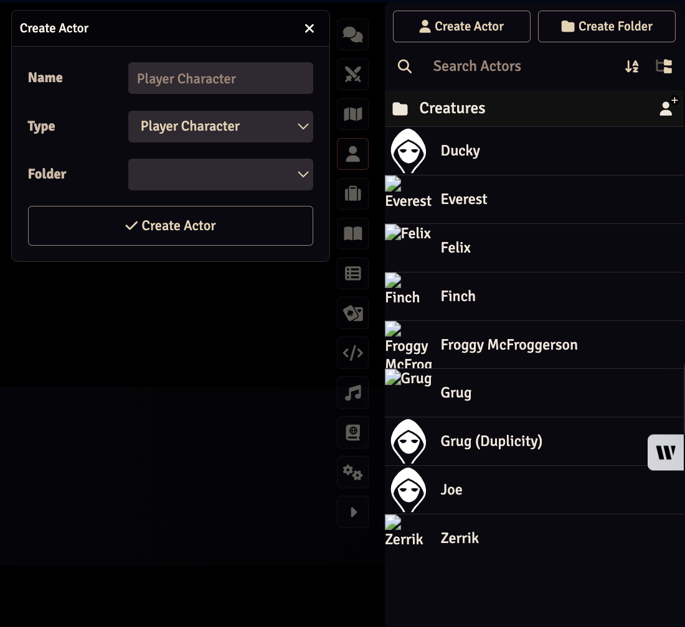Screen dimensions: 685x627
Task: Open the Rollable Tables list icon
Action: [x=353, y=273]
